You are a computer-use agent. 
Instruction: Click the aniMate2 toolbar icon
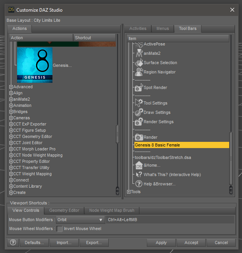[139, 53]
